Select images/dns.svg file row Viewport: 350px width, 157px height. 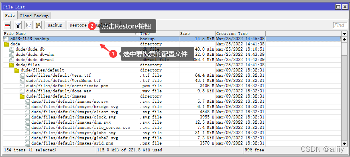coord(172,122)
